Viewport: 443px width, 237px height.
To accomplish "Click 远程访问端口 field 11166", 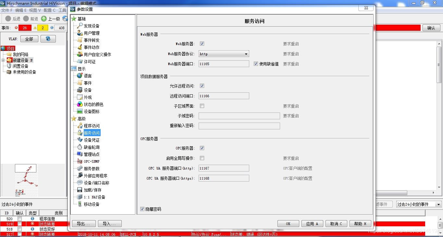I will (x=224, y=96).
